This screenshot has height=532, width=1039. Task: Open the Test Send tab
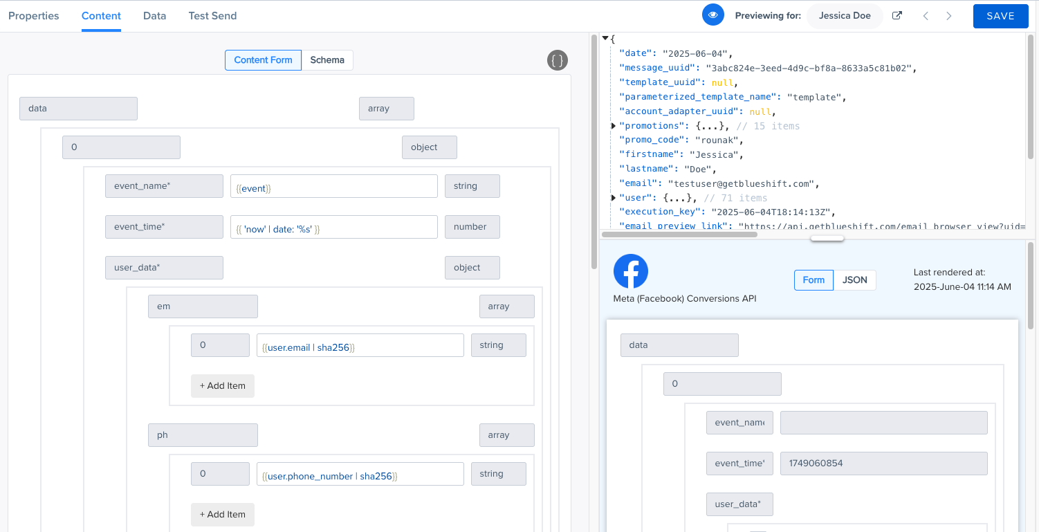click(212, 16)
